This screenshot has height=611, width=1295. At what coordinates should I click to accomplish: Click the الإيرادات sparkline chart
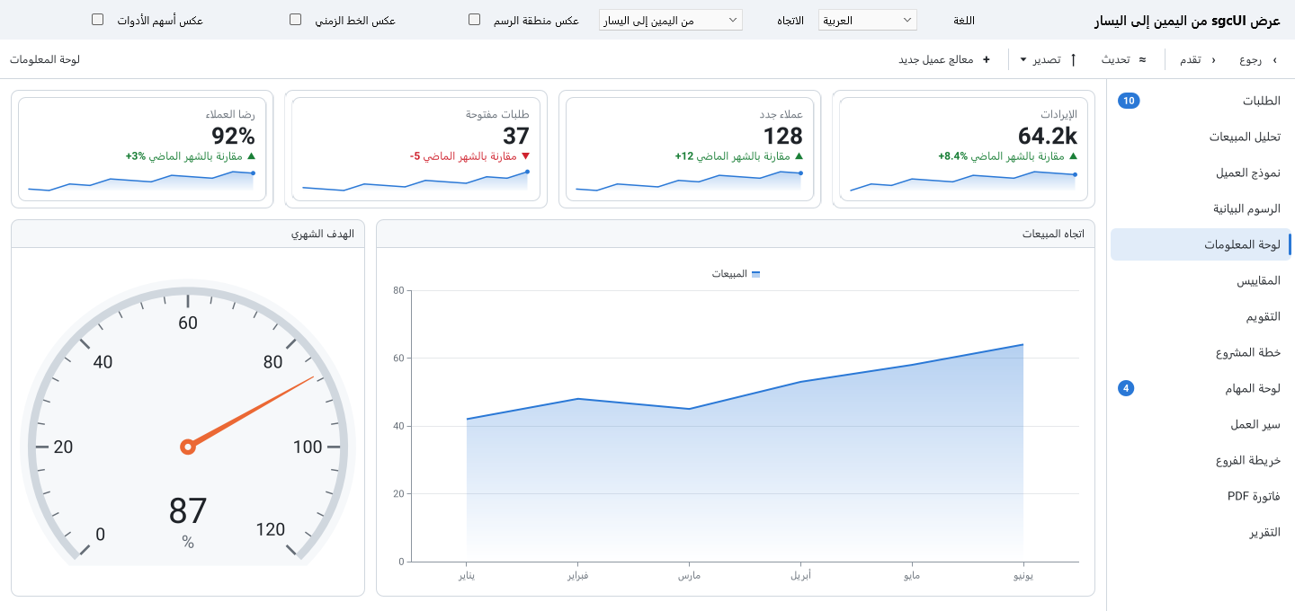962,182
